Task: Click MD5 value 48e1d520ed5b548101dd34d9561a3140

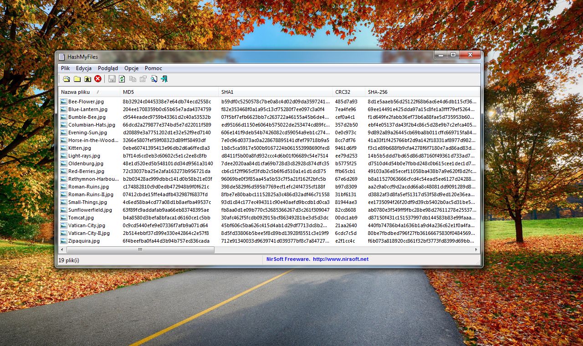Action: click(168, 163)
